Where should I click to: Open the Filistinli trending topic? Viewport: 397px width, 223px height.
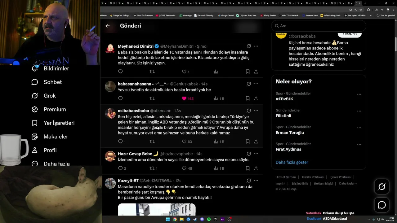[283, 116]
